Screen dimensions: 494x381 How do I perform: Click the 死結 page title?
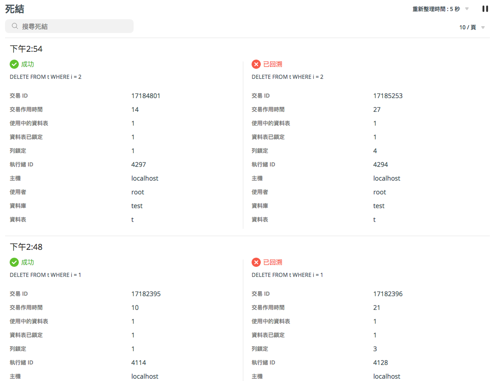pos(15,9)
